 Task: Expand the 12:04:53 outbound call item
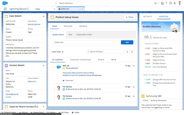click(54, 88)
